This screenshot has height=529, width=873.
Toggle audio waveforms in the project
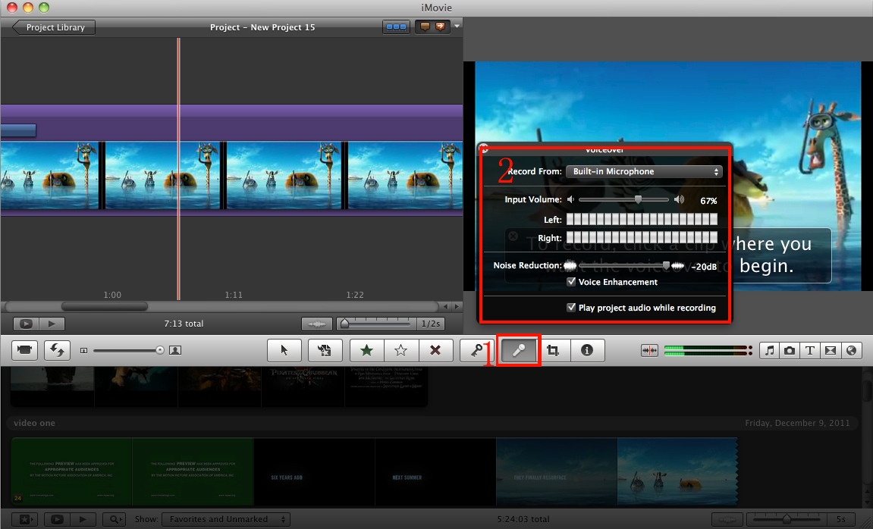coord(317,323)
